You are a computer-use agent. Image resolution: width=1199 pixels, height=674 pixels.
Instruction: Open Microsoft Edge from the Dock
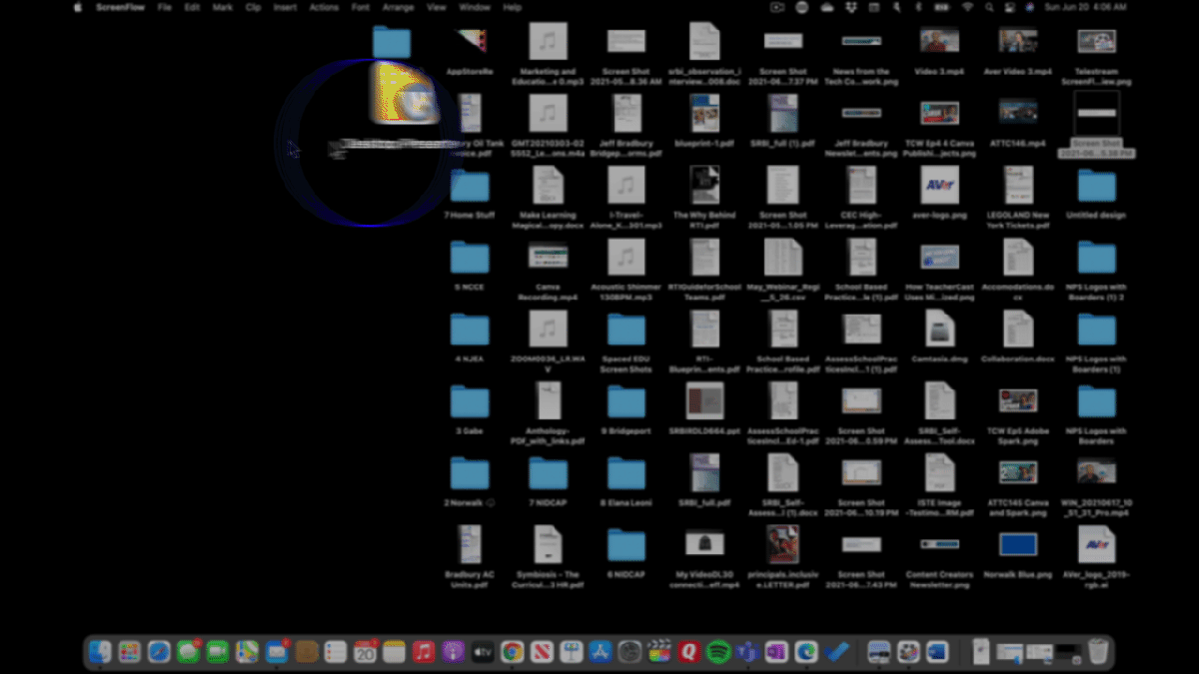tap(805, 652)
